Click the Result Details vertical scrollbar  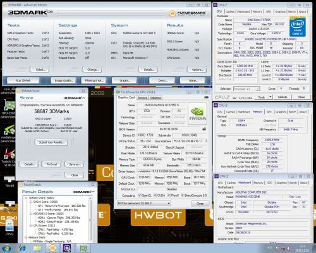[x=90, y=219]
